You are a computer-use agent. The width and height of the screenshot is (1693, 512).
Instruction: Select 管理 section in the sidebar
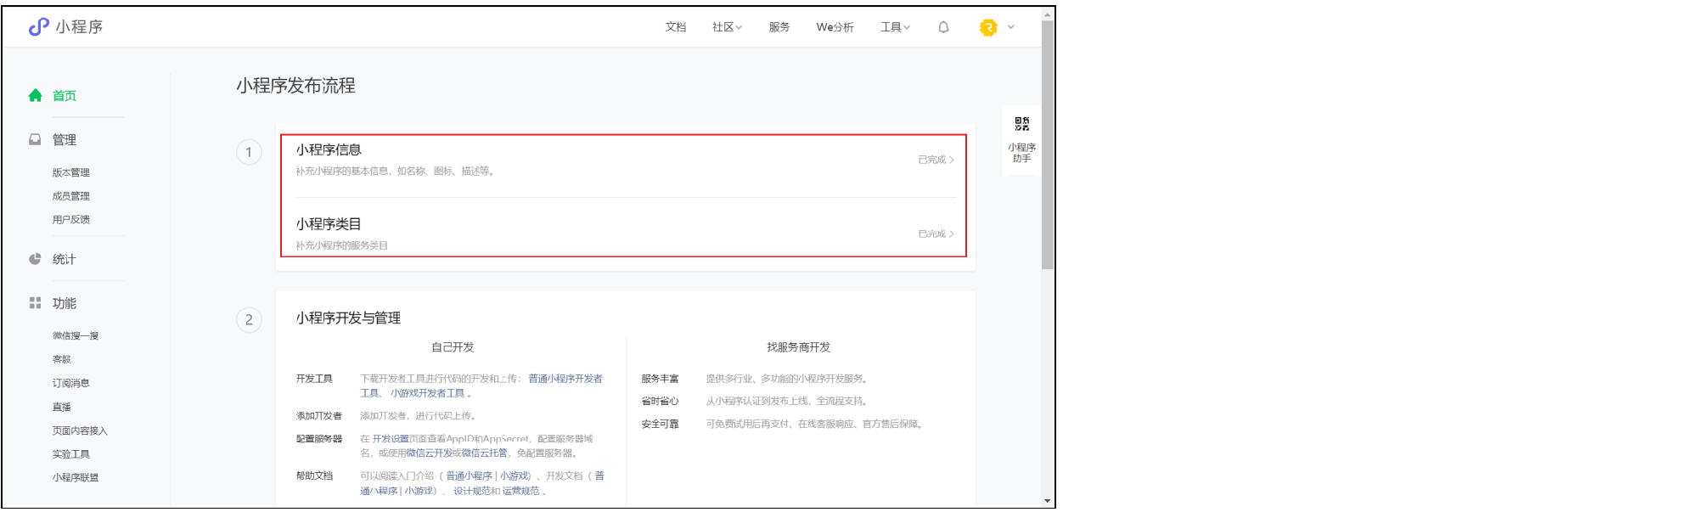click(65, 140)
